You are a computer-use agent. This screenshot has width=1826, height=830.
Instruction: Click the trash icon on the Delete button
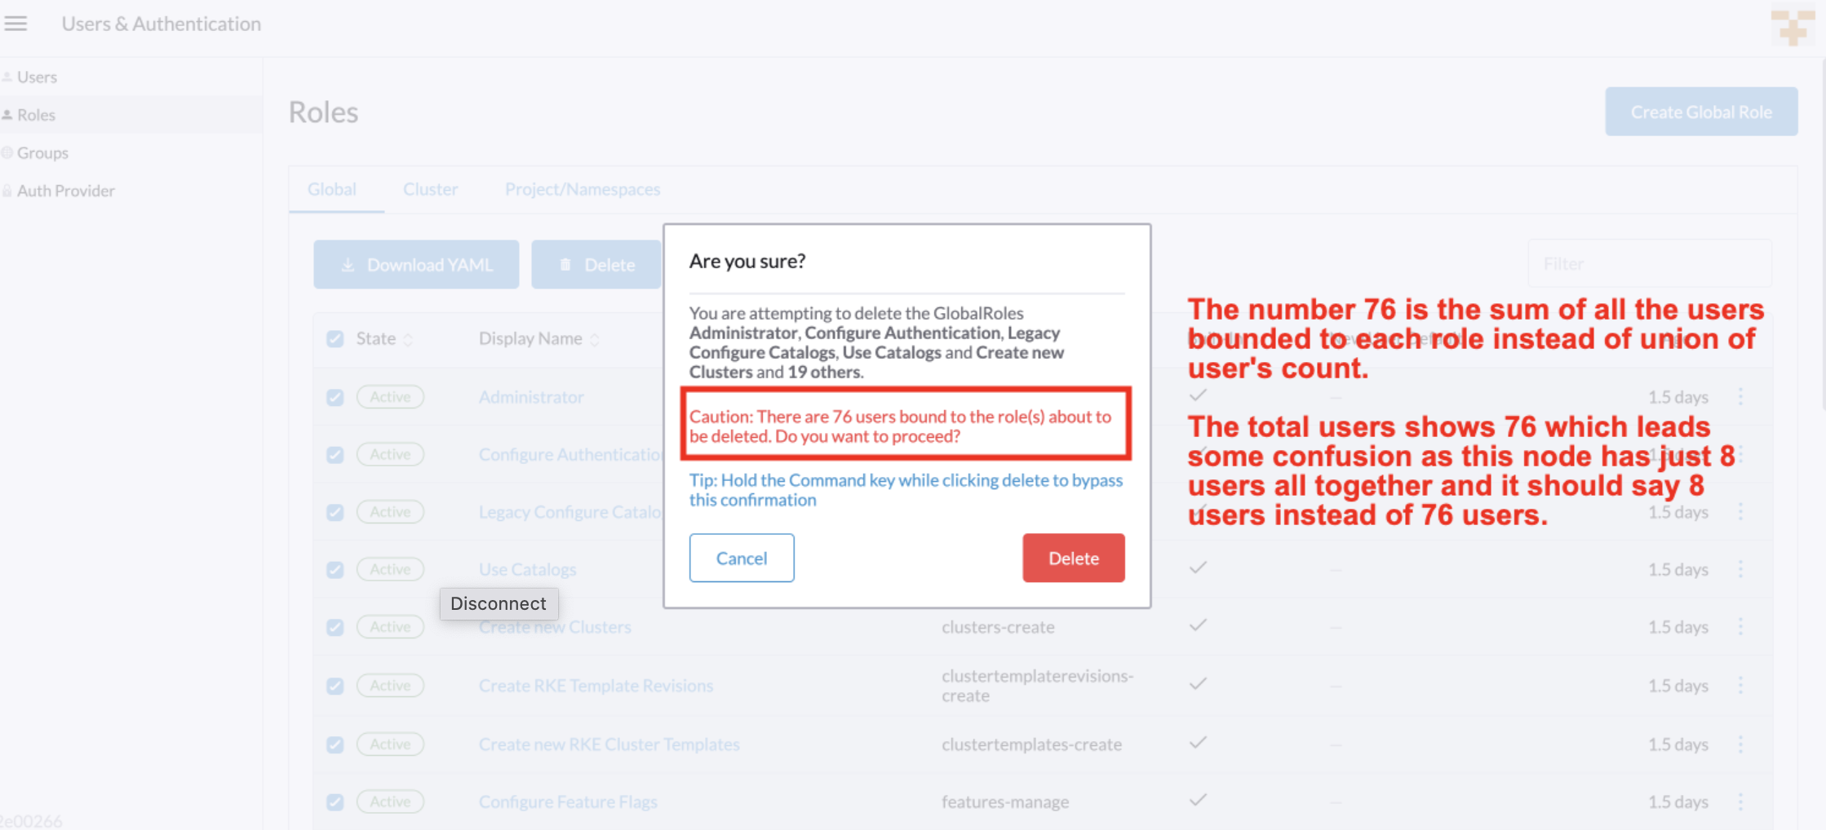tap(565, 264)
